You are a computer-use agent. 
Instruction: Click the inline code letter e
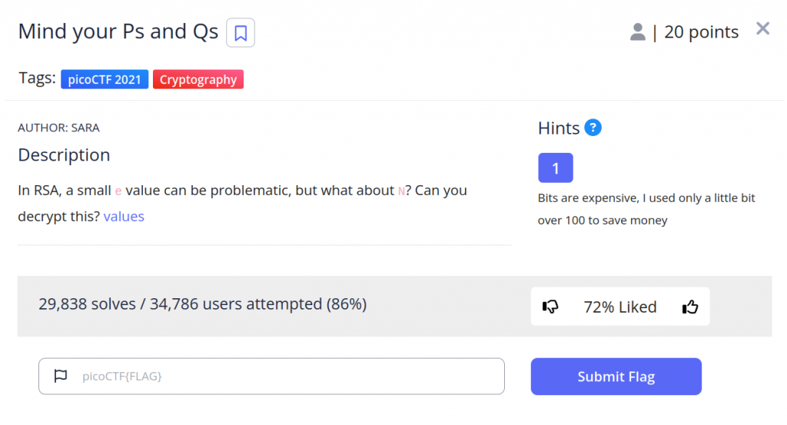pos(118,191)
